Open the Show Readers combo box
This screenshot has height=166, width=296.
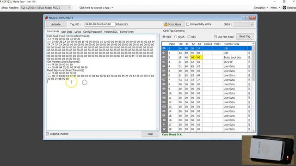coord(45,8)
